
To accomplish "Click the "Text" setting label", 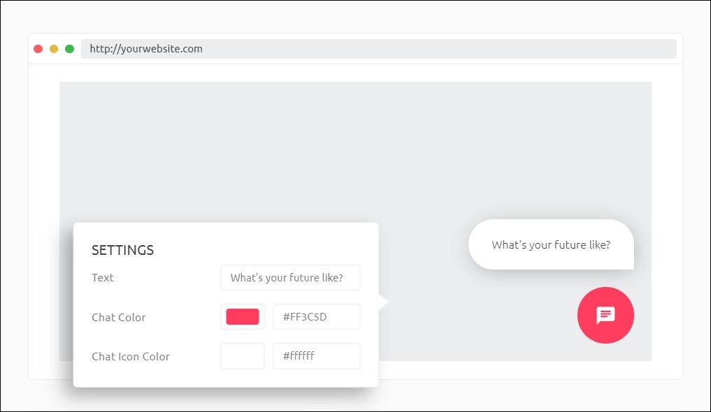I will (x=103, y=277).
